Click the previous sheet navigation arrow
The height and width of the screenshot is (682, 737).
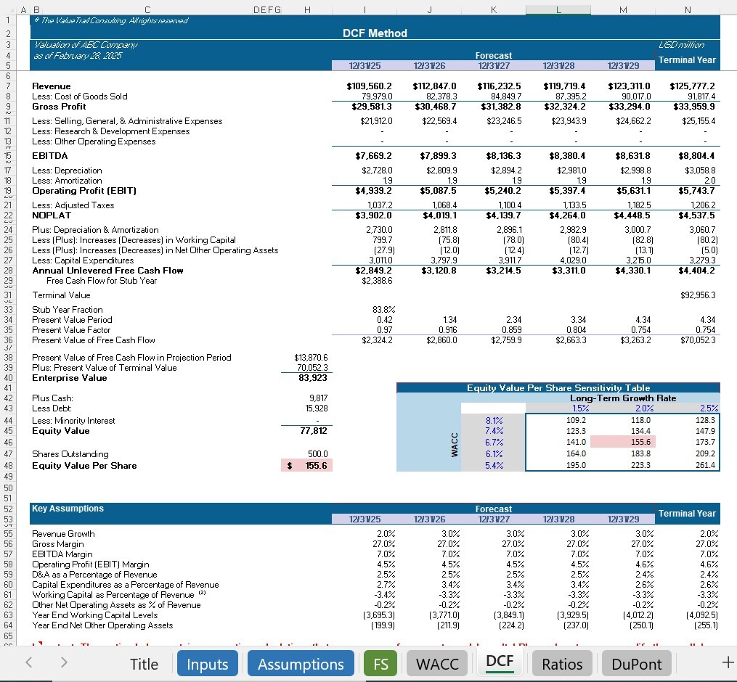[x=28, y=662]
